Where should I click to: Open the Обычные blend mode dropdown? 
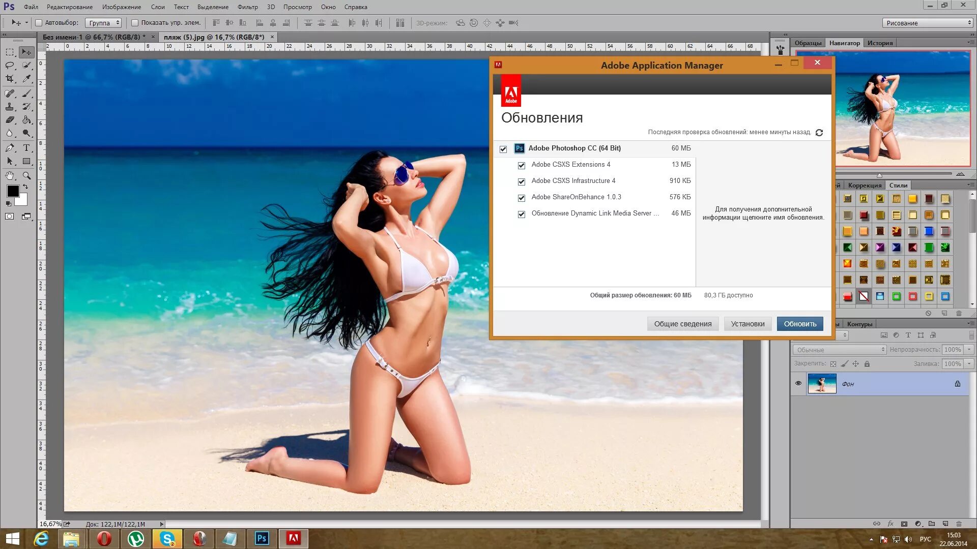click(840, 350)
